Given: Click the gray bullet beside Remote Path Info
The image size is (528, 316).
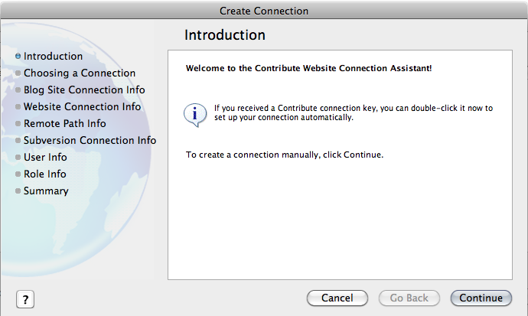Looking at the screenshot, I should coord(18,123).
